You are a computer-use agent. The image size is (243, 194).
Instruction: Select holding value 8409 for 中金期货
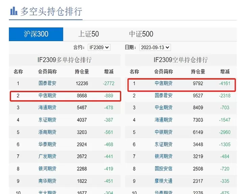tap(198, 107)
